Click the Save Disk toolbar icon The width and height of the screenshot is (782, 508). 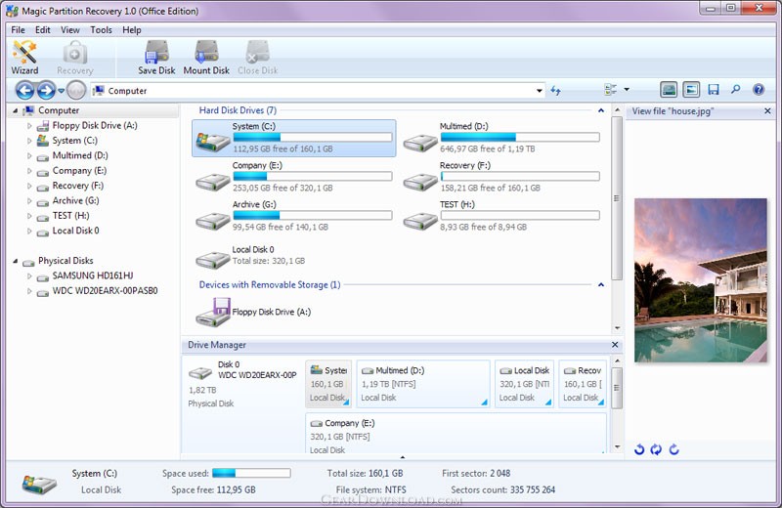click(x=156, y=58)
